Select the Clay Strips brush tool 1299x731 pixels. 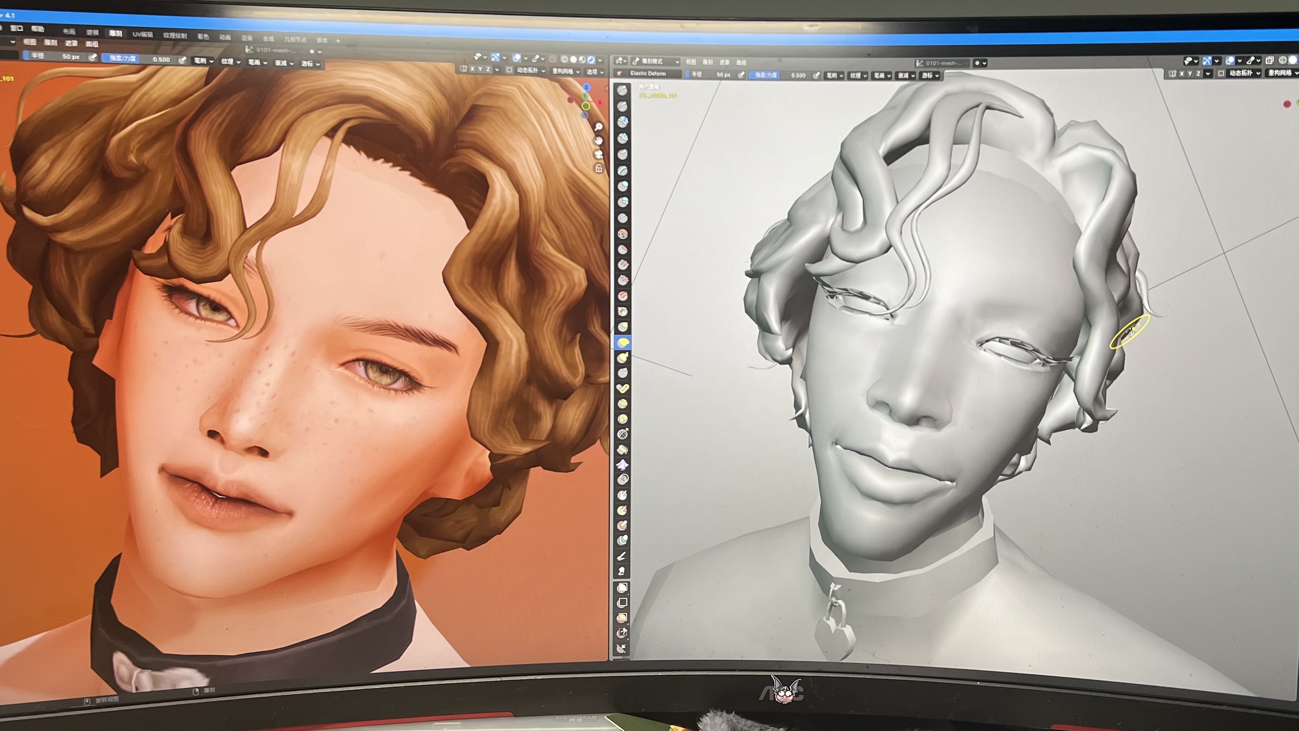click(x=623, y=138)
